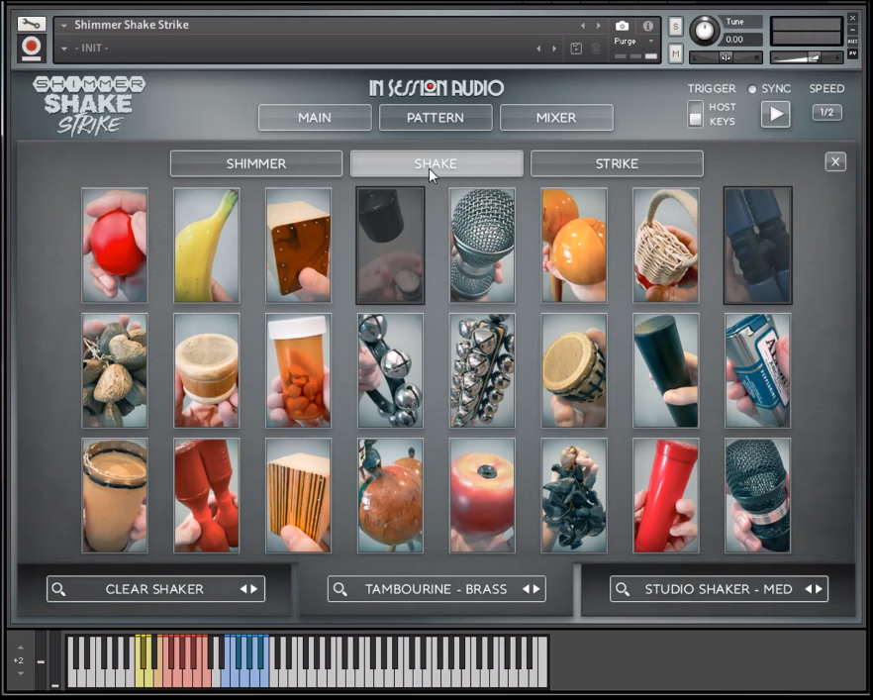The width and height of the screenshot is (873, 700).
Task: Pick the black microphone shaker thumbnail
Action: (x=758, y=496)
